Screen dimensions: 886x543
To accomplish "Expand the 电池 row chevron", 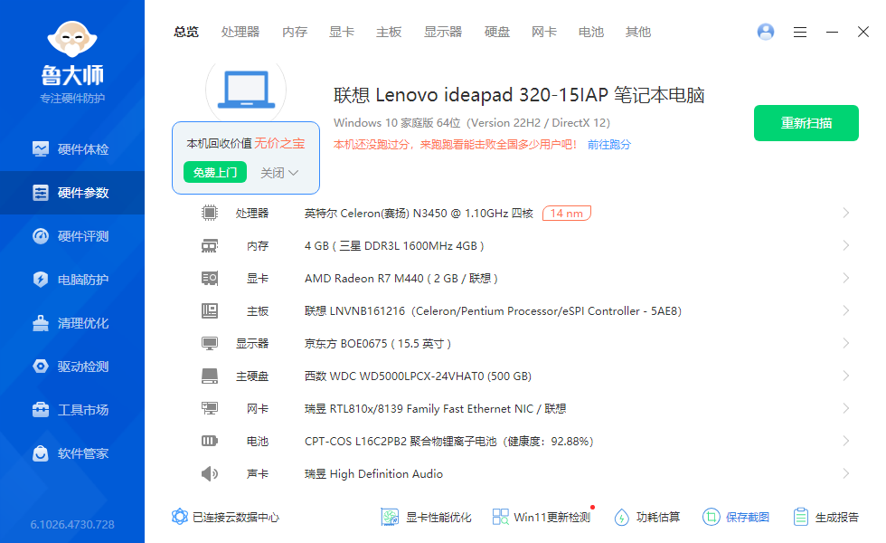I will 846,442.
